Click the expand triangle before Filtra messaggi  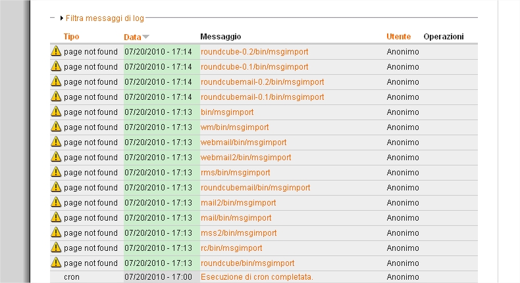pos(62,18)
